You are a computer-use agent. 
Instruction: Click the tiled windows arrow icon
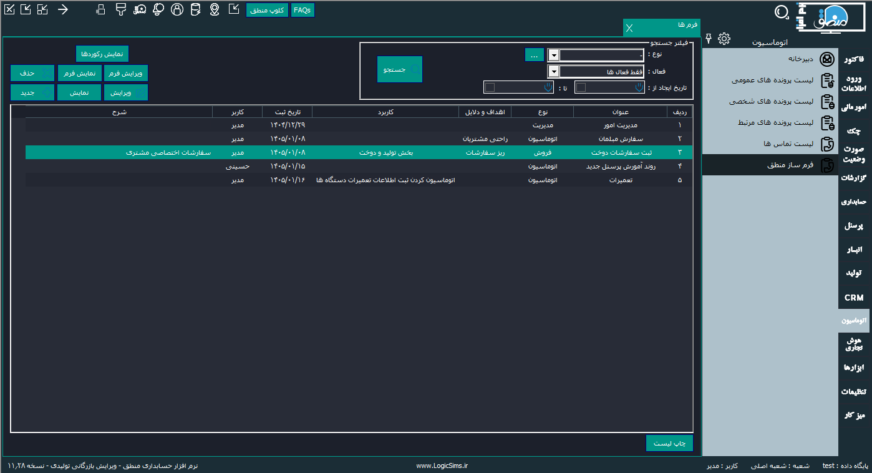pyautogui.click(x=42, y=9)
